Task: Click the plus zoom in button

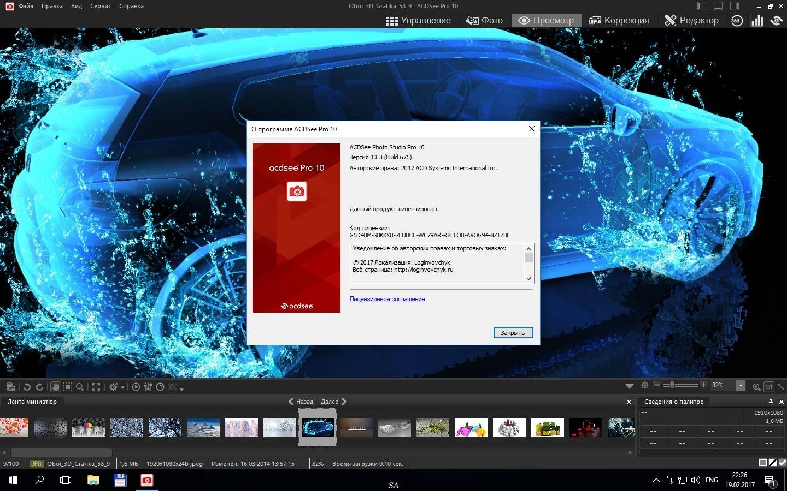Action: pyautogui.click(x=704, y=385)
